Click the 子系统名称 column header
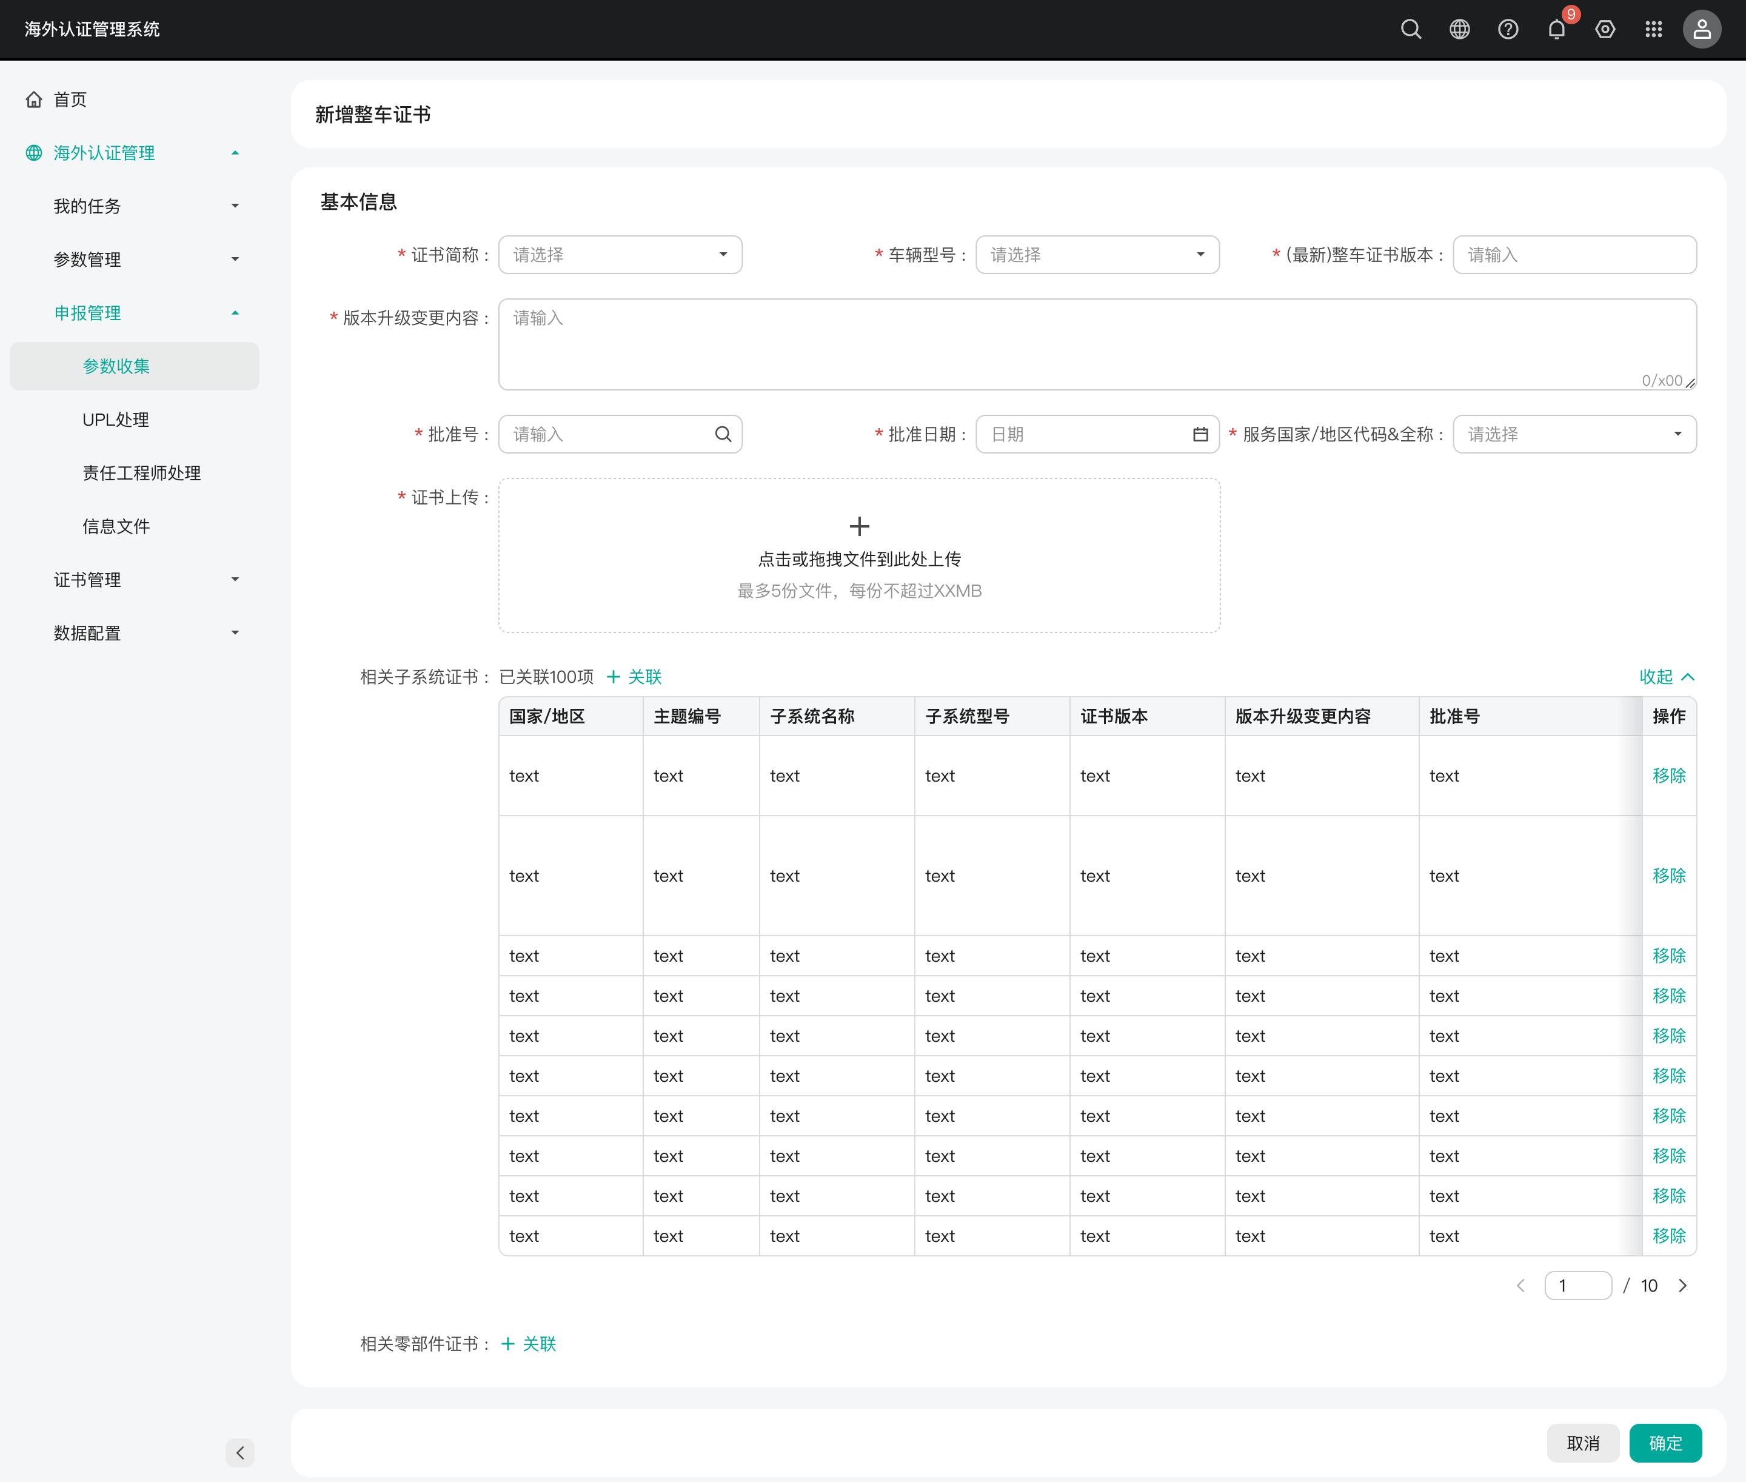Image resolution: width=1746 pixels, height=1482 pixels. [x=837, y=717]
